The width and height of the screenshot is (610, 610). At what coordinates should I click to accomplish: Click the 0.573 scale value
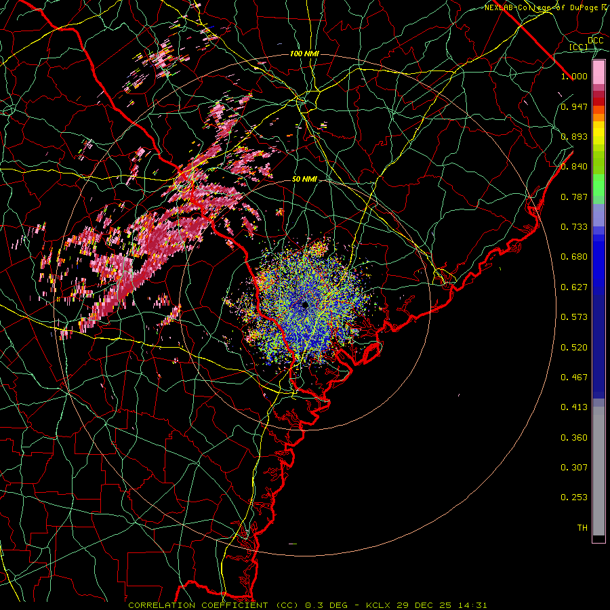coord(574,317)
